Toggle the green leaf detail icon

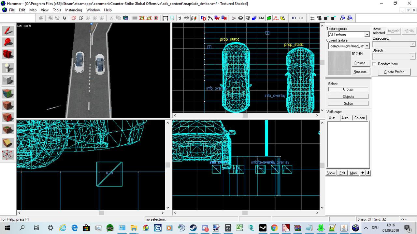(269, 18)
